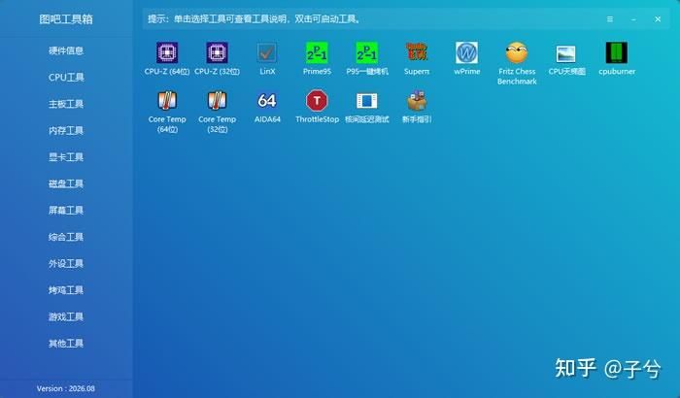The height and width of the screenshot is (398, 680).
Task: Close the 图吧工具箱 window
Action: coord(658,19)
